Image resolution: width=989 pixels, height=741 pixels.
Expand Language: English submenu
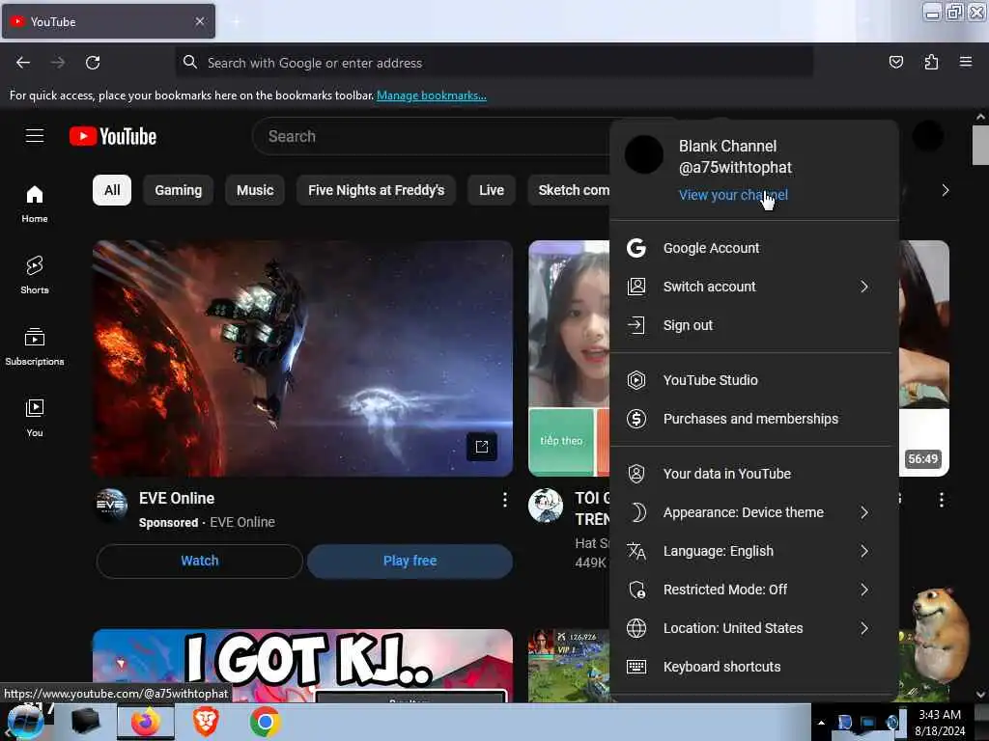click(864, 551)
